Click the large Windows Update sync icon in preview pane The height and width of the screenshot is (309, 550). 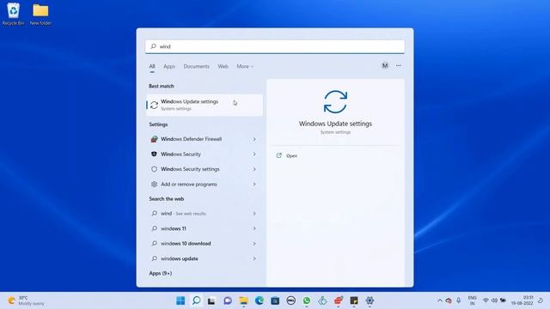click(x=335, y=102)
